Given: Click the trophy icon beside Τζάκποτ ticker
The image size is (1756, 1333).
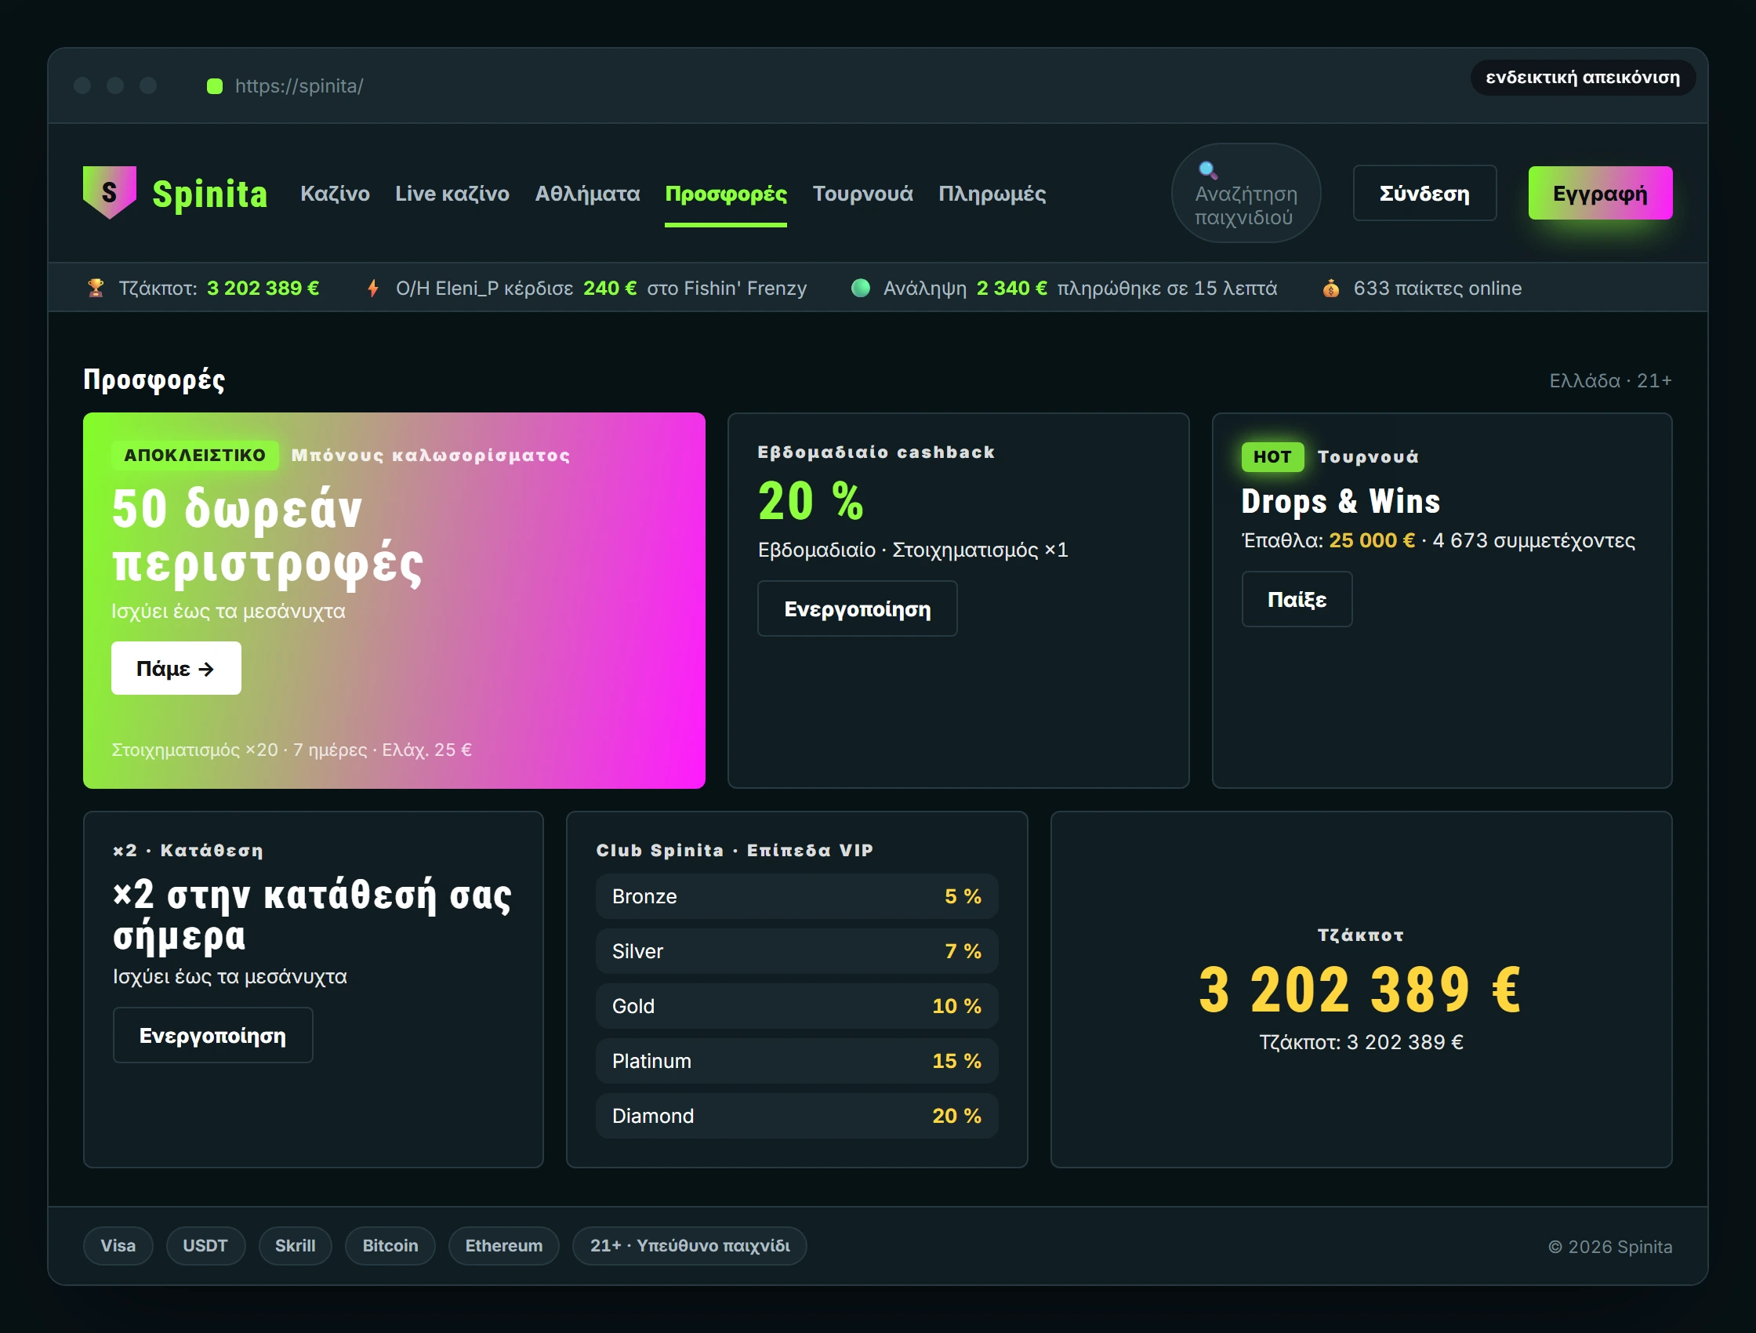Looking at the screenshot, I should pos(96,289).
